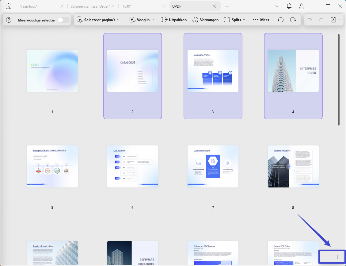This screenshot has width=346, height=266.
Task: Click the Vervangen button
Action: tap(205, 20)
